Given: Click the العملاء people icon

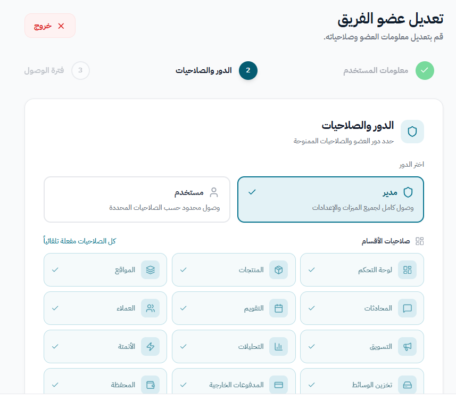Looking at the screenshot, I should (x=151, y=308).
